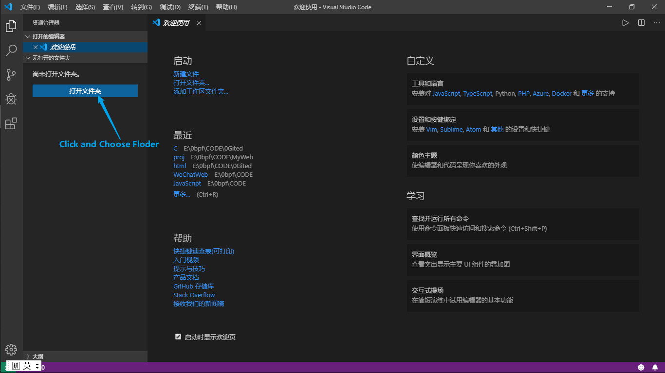Click the feedback smiley in the status bar
The image size is (665, 373).
coord(641,367)
